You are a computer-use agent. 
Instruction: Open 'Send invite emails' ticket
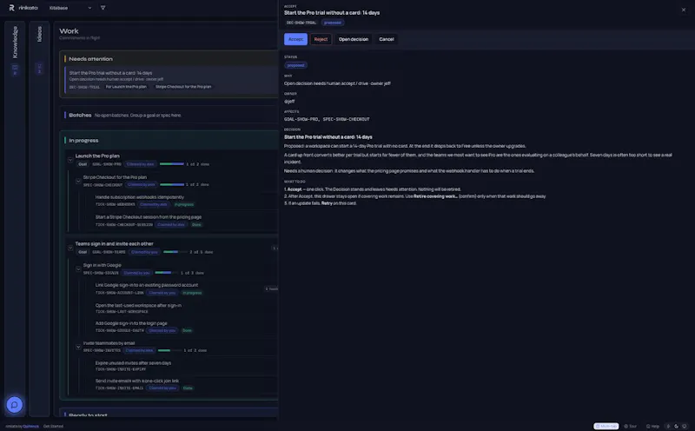coord(137,381)
